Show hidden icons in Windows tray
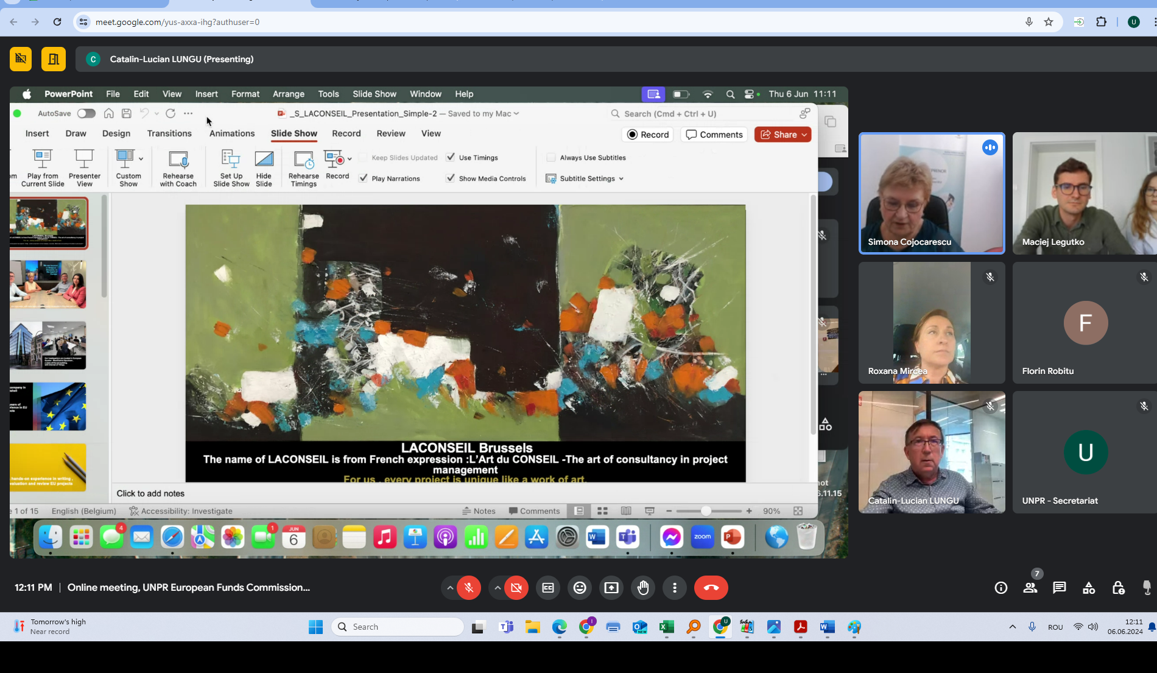The width and height of the screenshot is (1157, 673). coord(1013,627)
